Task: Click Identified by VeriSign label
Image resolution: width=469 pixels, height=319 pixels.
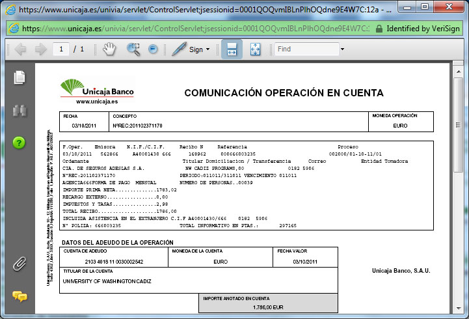Action: [x=423, y=29]
